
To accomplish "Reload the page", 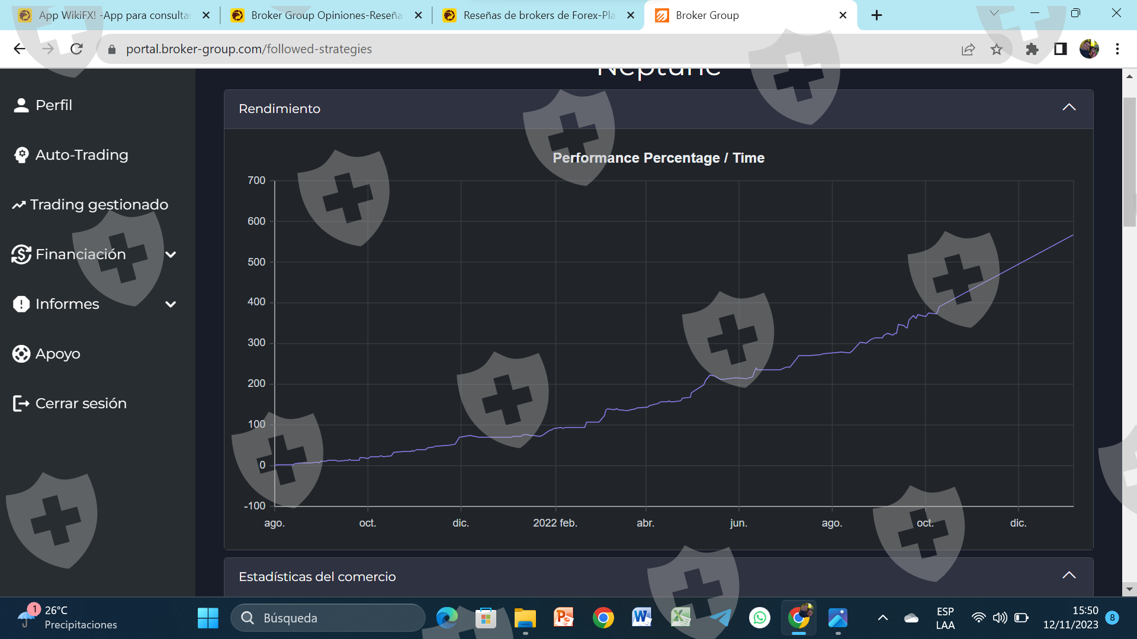I will pyautogui.click(x=76, y=49).
